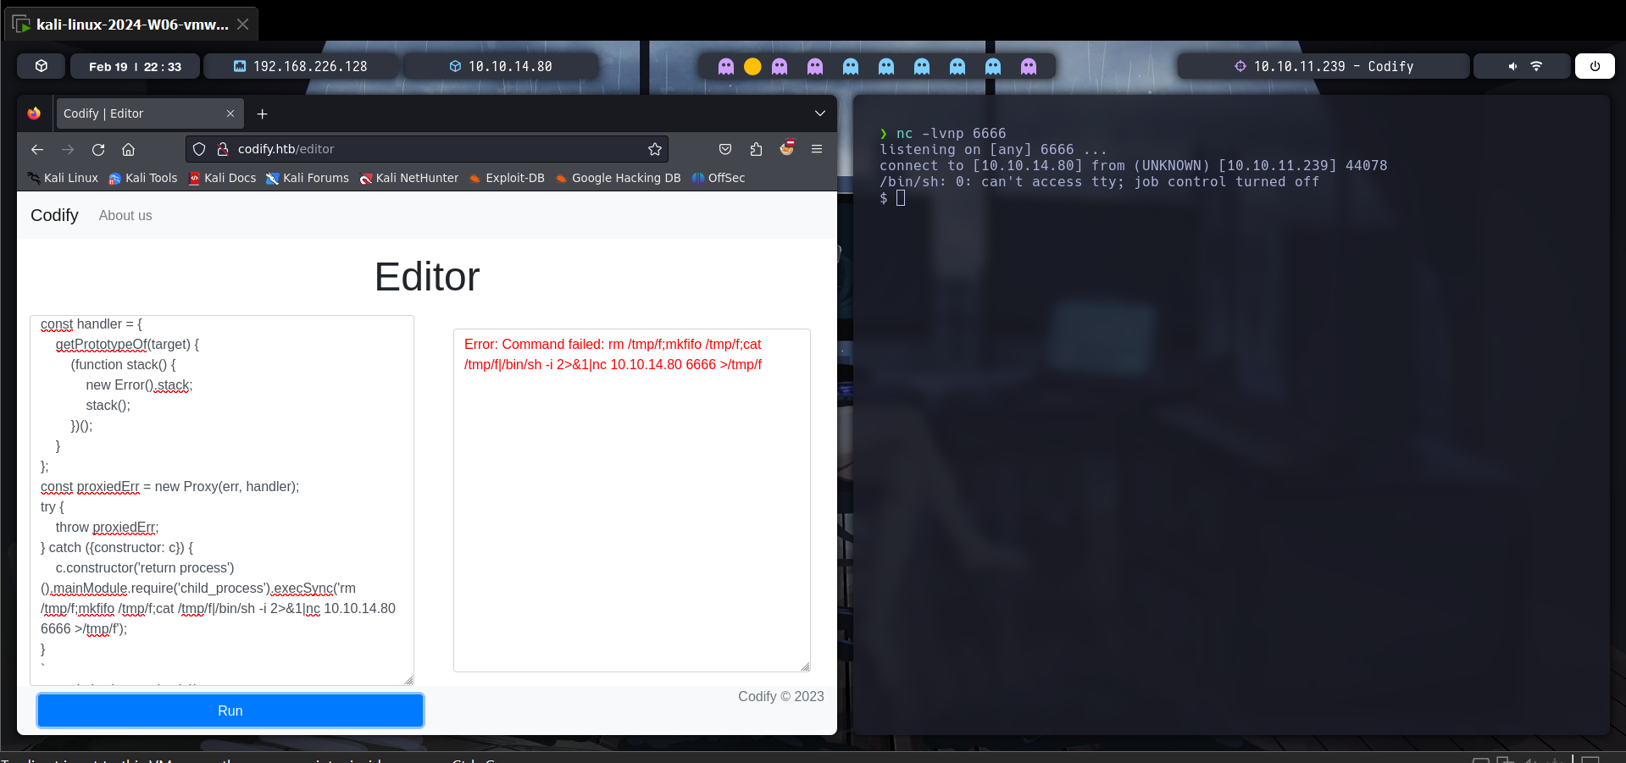Save the page to Pocket
The image size is (1626, 763).
pos(725,149)
